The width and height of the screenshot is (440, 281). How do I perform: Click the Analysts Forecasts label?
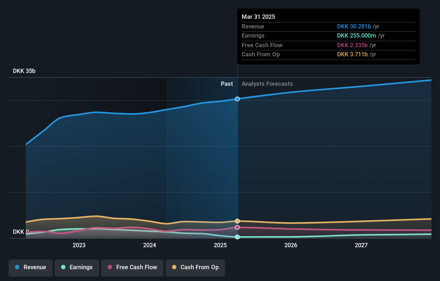tap(267, 84)
